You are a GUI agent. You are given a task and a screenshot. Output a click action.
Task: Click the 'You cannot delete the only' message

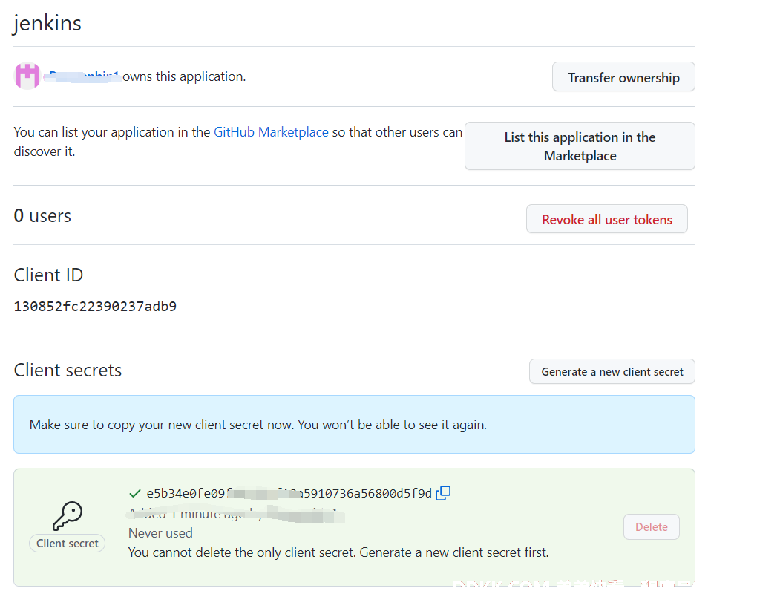(338, 552)
